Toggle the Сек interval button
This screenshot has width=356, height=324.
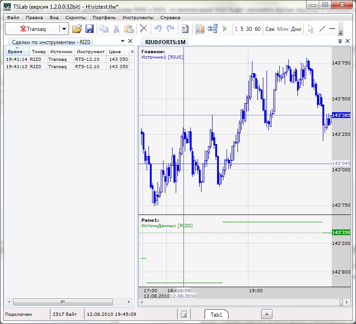(x=270, y=29)
